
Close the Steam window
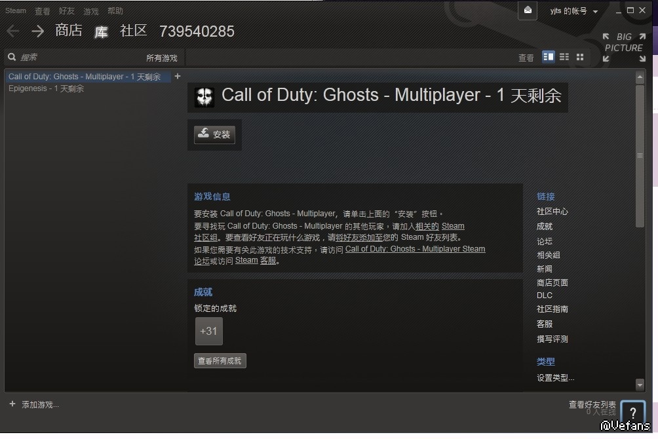tap(642, 10)
